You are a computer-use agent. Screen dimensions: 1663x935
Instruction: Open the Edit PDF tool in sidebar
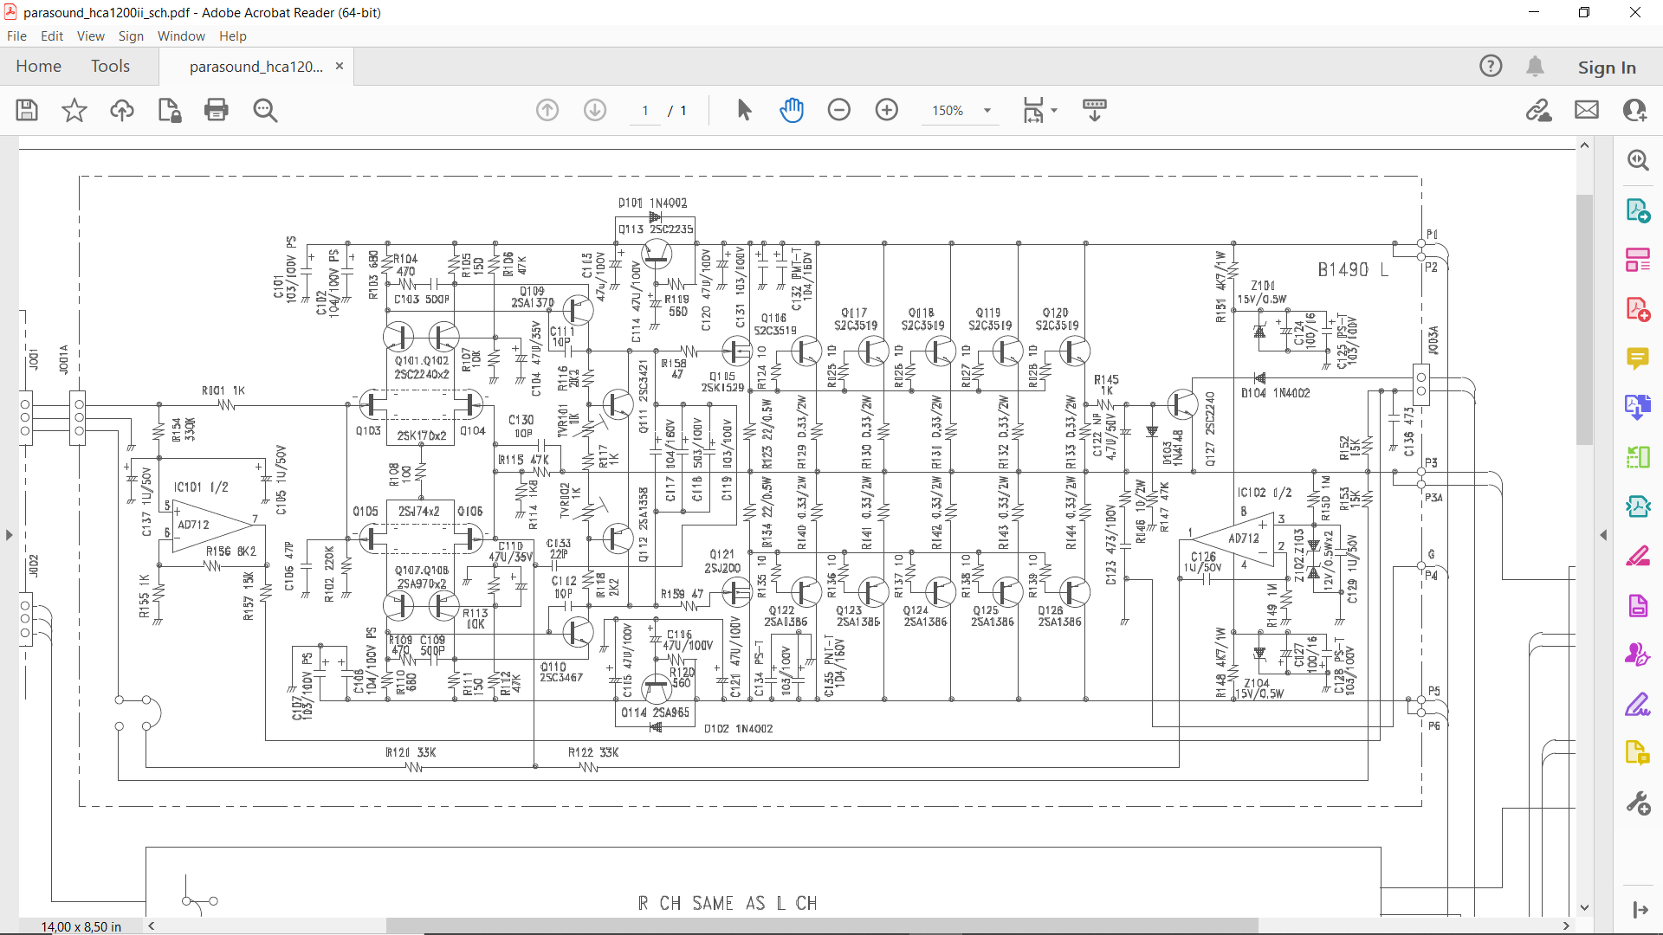pyautogui.click(x=1638, y=260)
